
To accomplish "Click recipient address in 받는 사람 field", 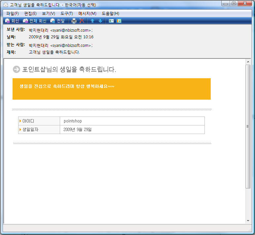I will point(70,45).
